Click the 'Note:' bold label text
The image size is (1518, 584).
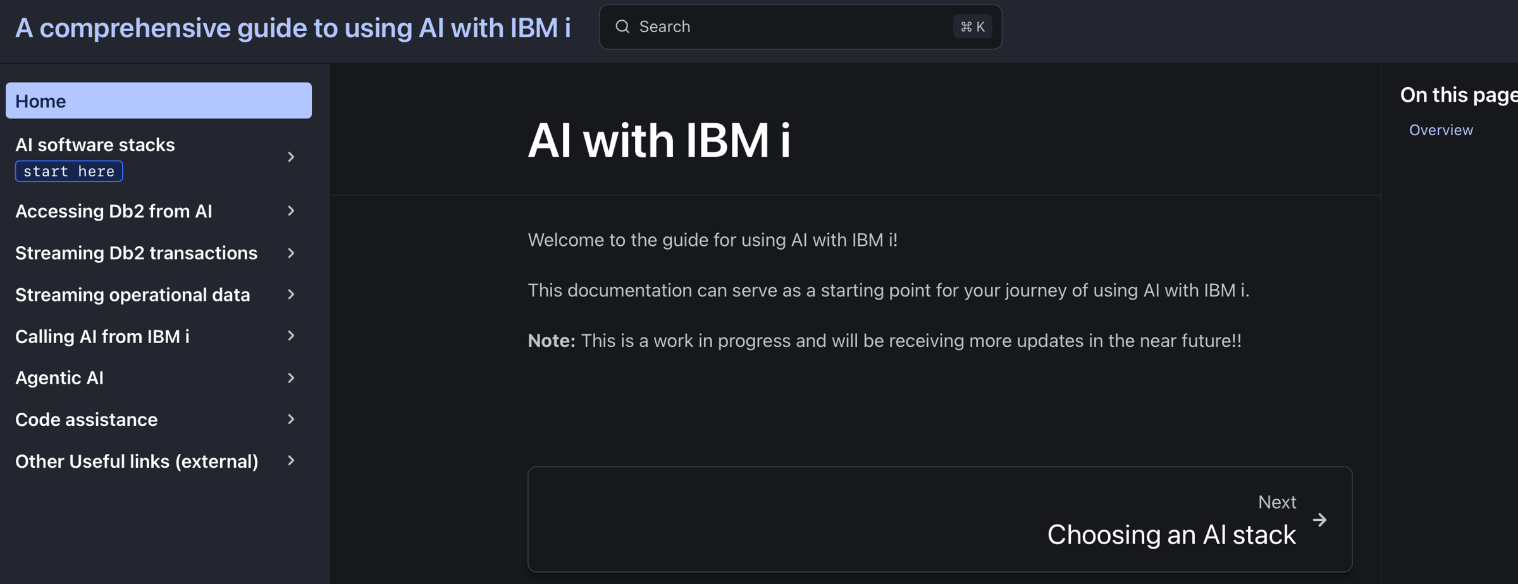coord(552,341)
